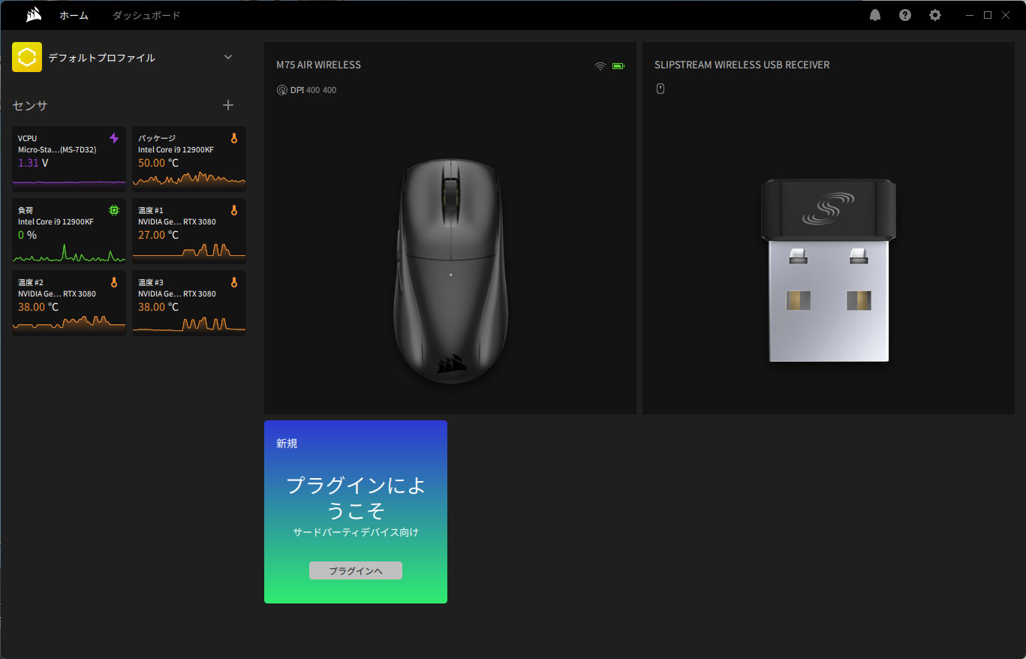The image size is (1026, 659).
Task: Click thermometer icon on 温度 #3 card
Action: click(234, 282)
